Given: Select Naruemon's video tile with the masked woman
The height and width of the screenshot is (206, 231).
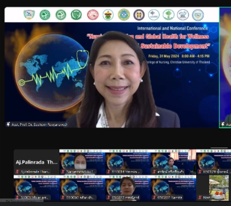Looking at the screenshot, I should point(82,162).
